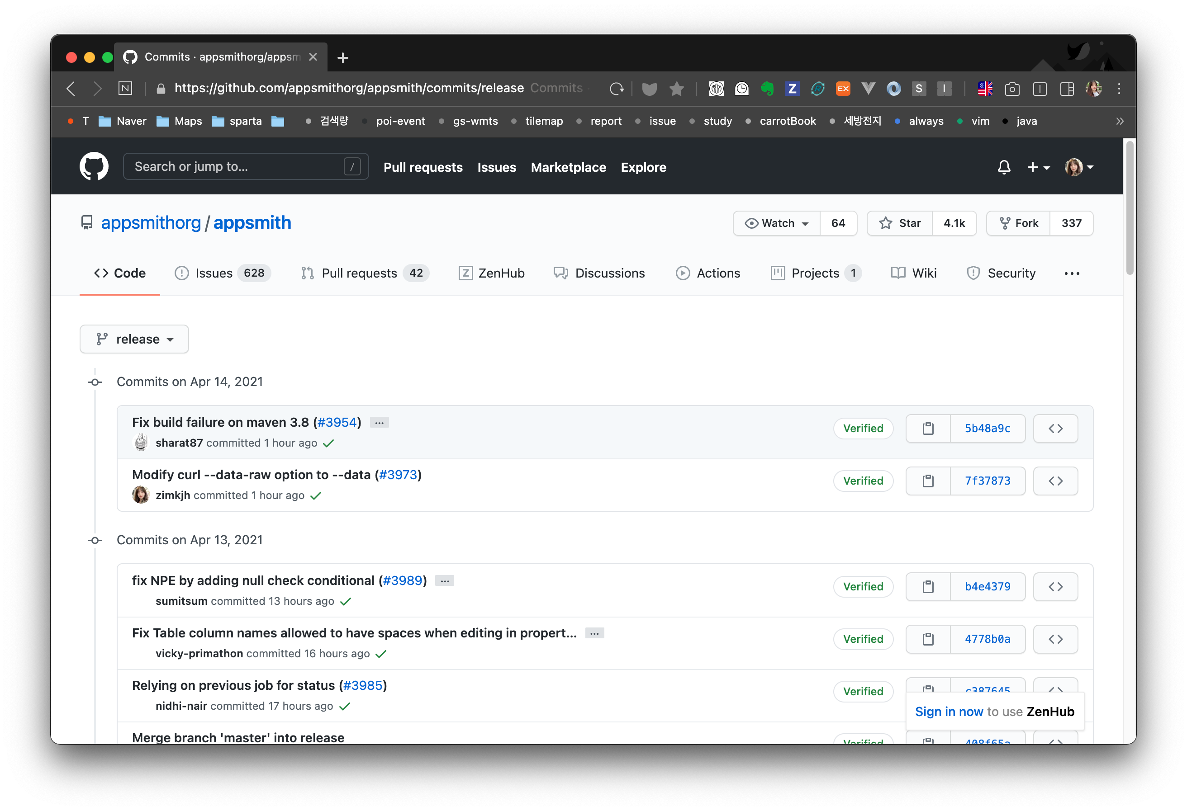The width and height of the screenshot is (1187, 811).
Task: Open pull request #3973 link
Action: tap(399, 475)
